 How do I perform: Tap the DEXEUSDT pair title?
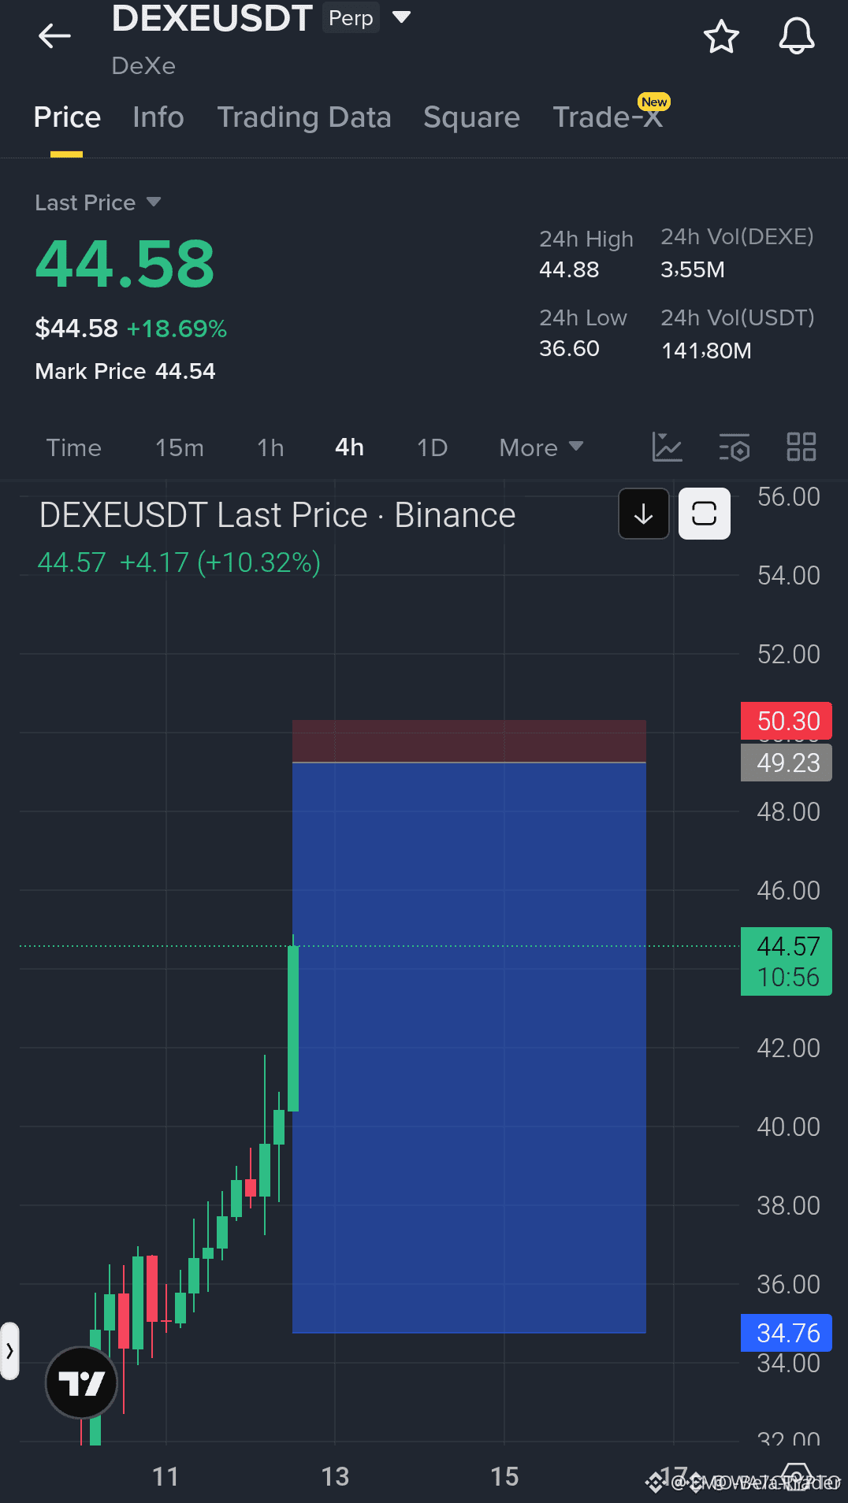coord(212,18)
